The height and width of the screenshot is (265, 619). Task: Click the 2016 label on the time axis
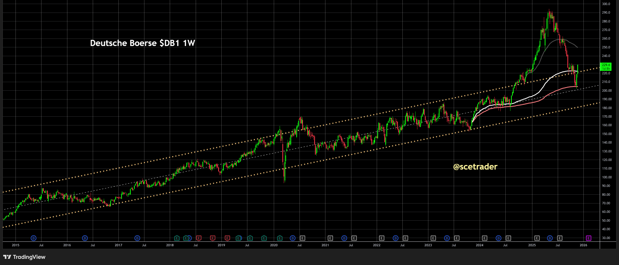[67, 245]
